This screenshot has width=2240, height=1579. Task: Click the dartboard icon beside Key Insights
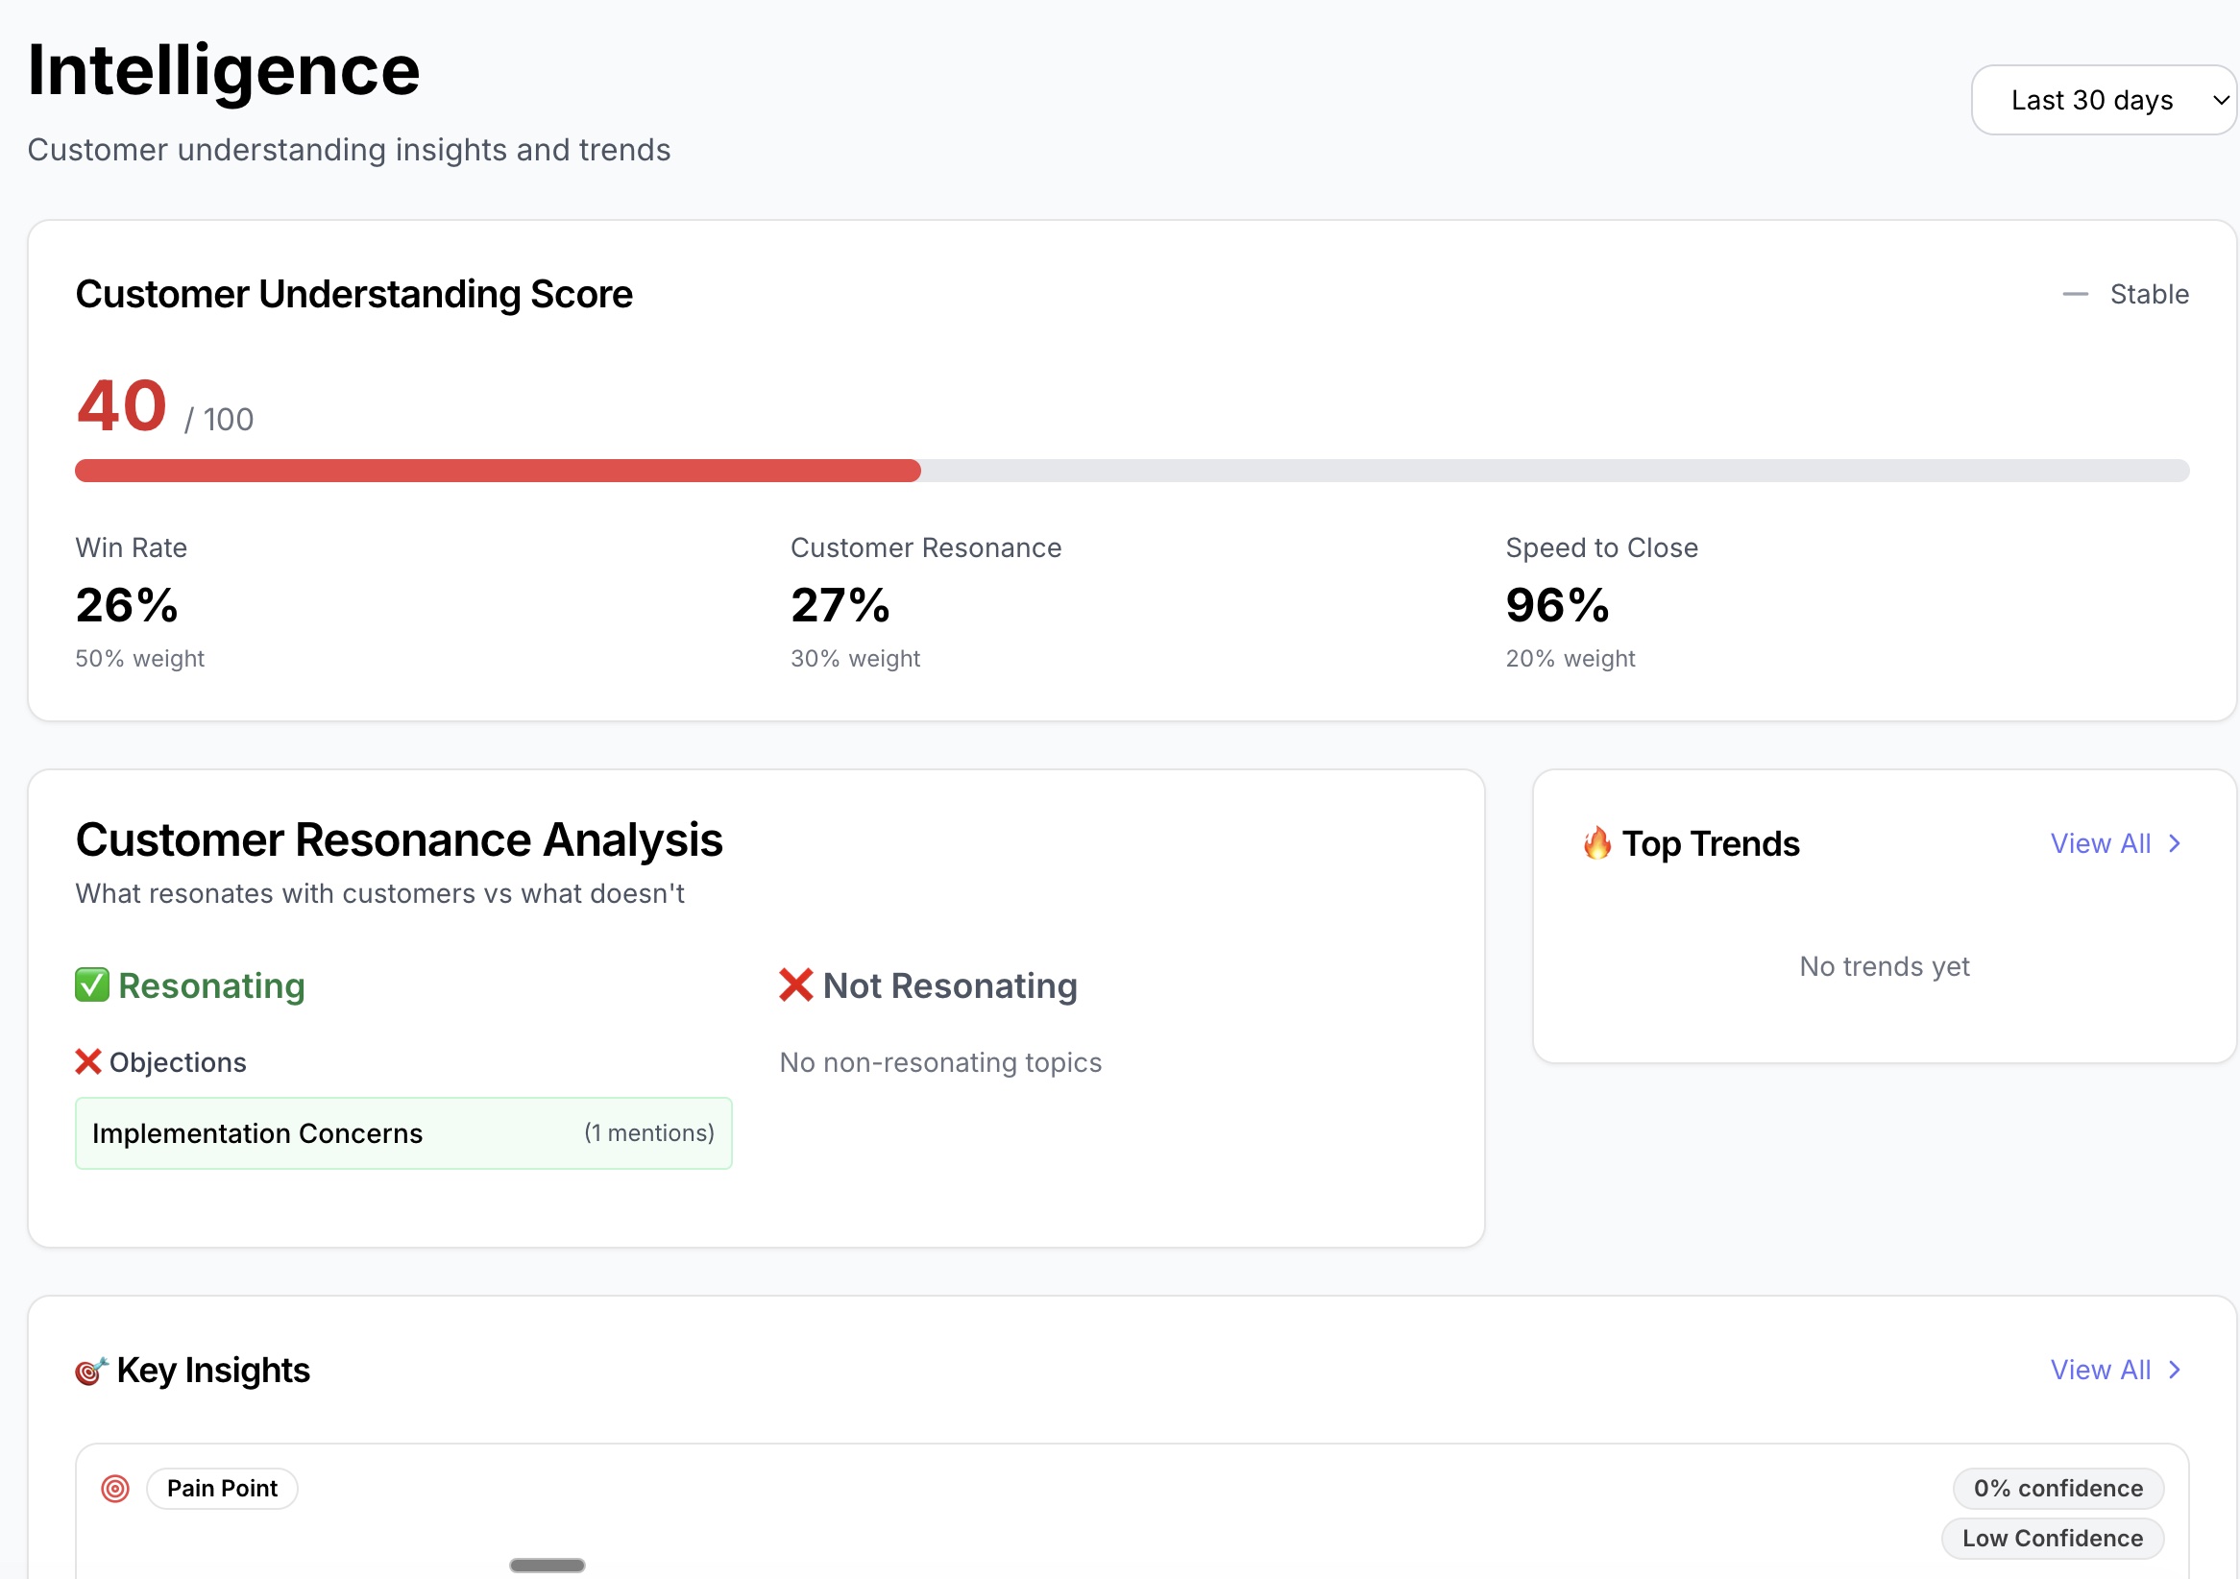pos(90,1372)
